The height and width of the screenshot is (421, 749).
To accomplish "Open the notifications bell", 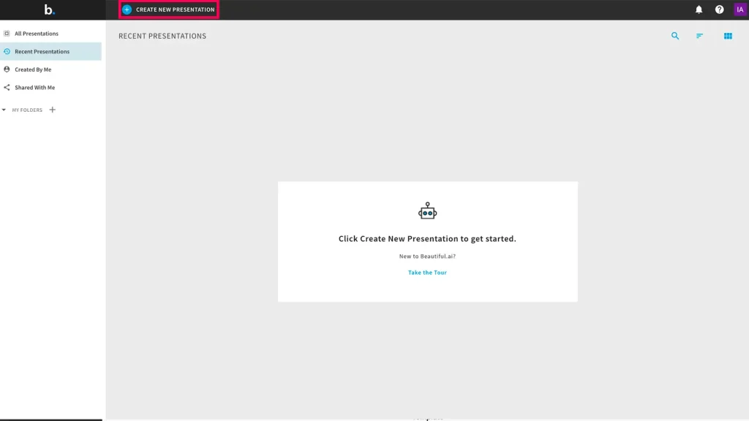I will (x=699, y=10).
